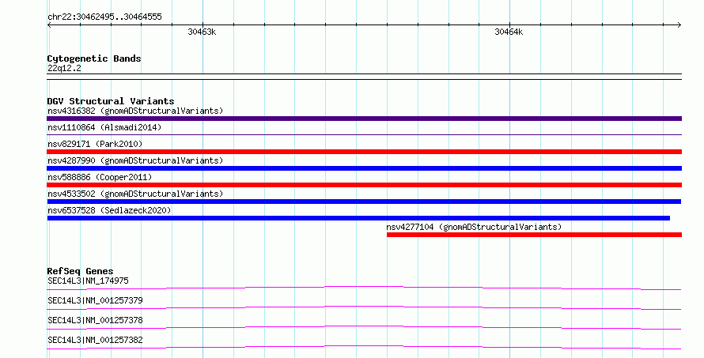Click the 30463k ruler tick label
The image size is (704, 358).
(x=202, y=32)
